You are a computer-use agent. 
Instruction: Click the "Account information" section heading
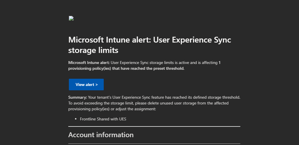tap(101, 135)
